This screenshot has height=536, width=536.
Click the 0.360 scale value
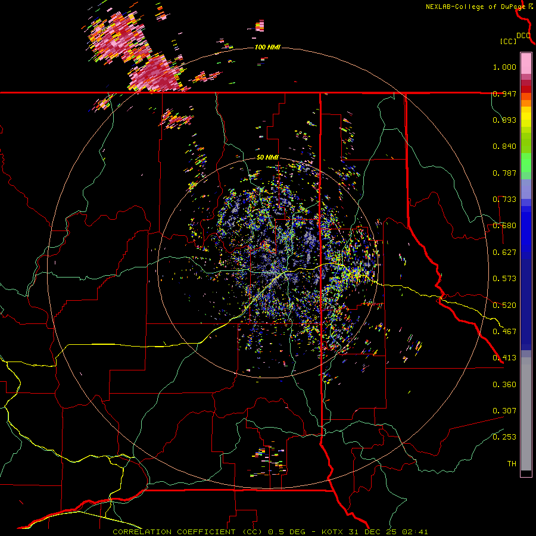[x=504, y=385]
